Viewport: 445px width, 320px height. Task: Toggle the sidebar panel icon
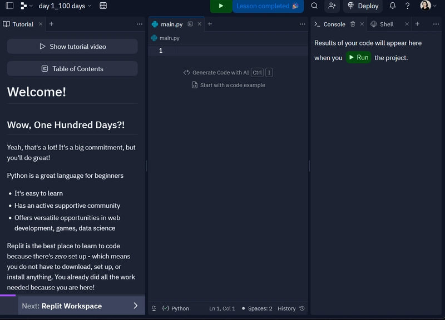click(x=9, y=6)
